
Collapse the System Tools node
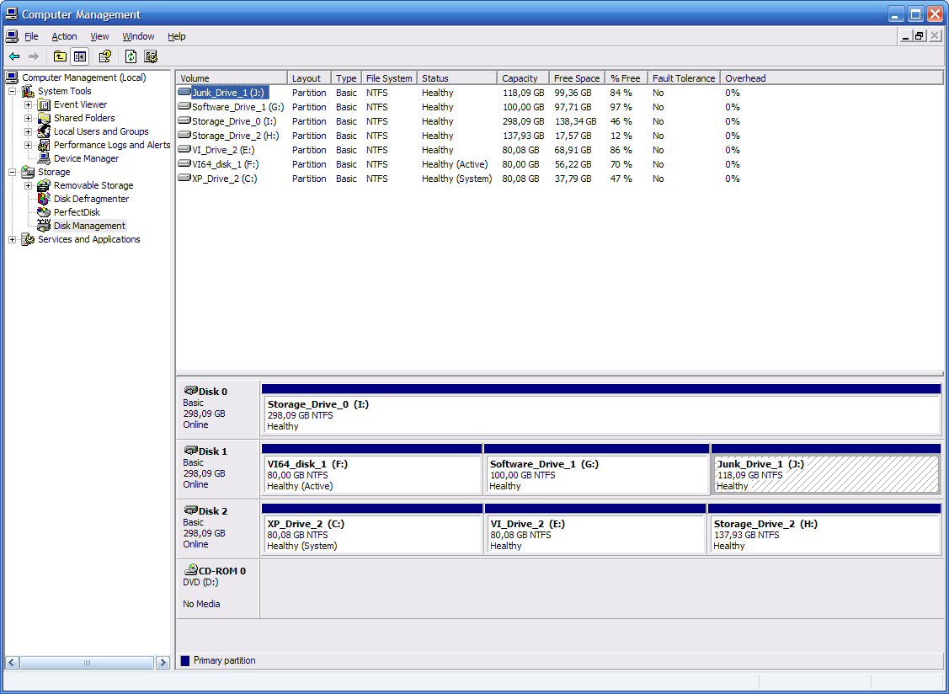click(x=13, y=91)
